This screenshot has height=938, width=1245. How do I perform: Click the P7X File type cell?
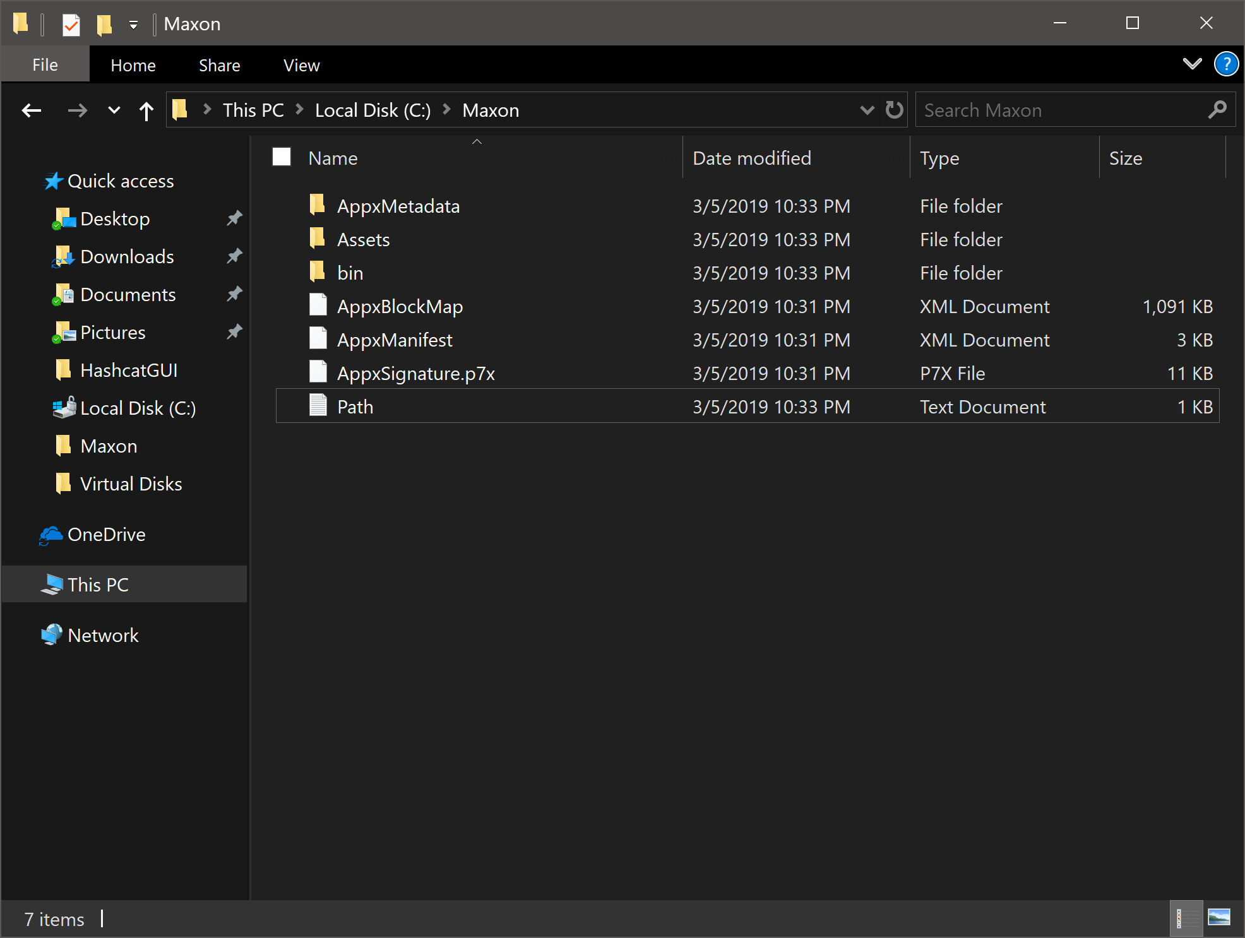coord(953,374)
